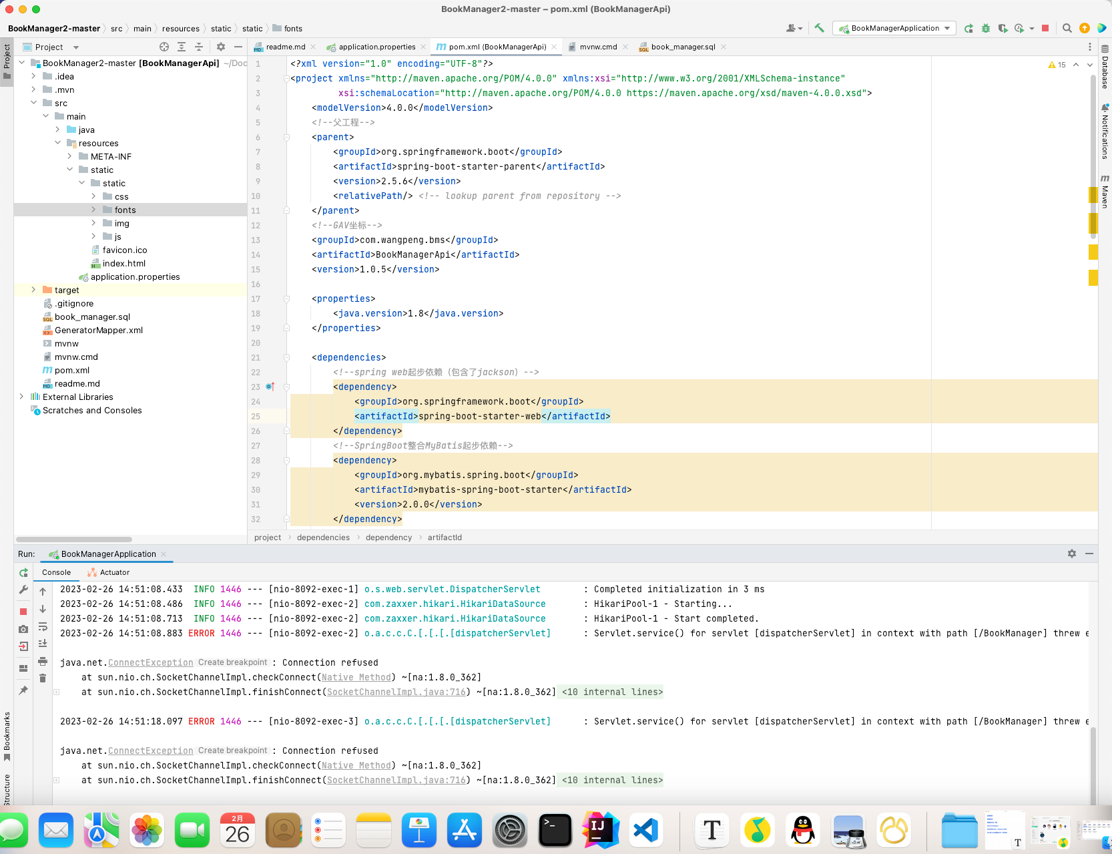Screen dimensions: 1112x854
Task: Click dependencies in editor breadcrumb
Action: coord(323,538)
